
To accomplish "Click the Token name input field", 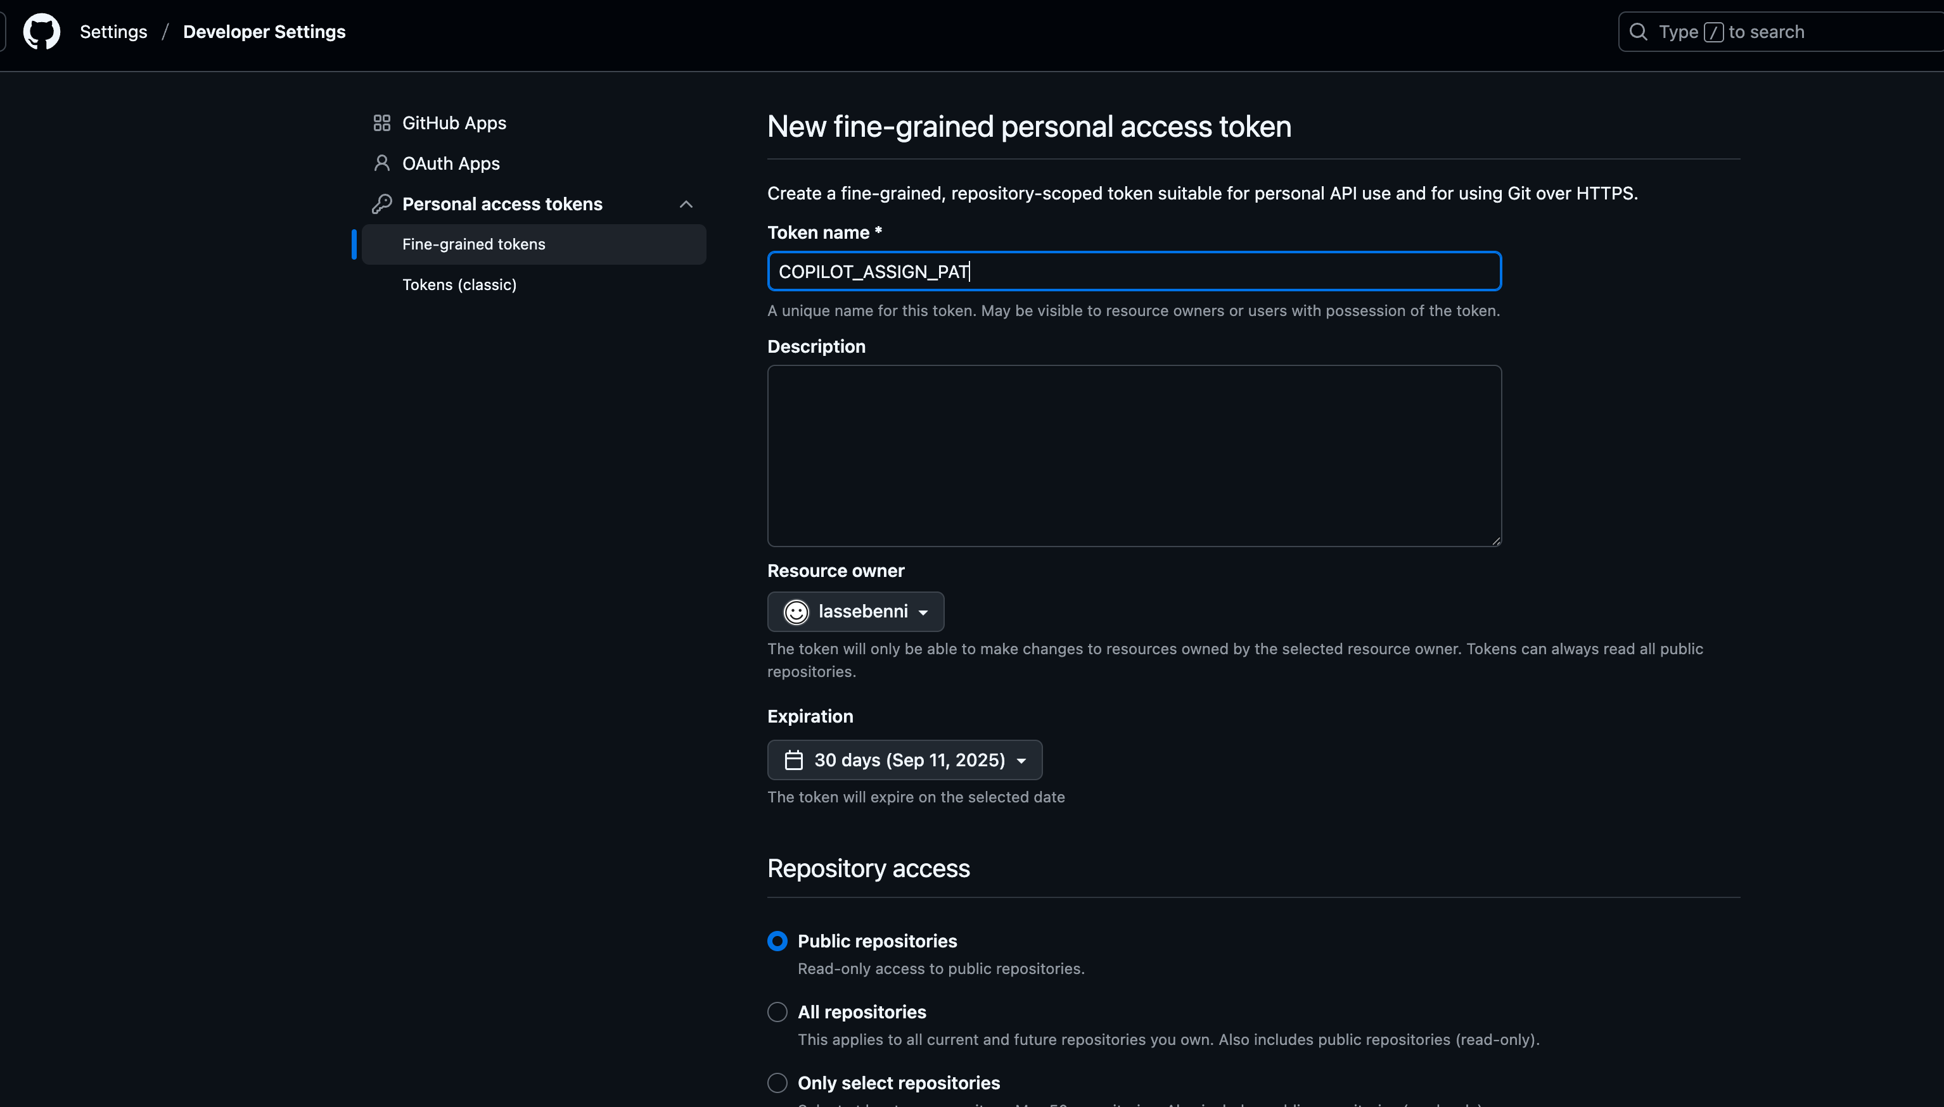I will 1133,272.
